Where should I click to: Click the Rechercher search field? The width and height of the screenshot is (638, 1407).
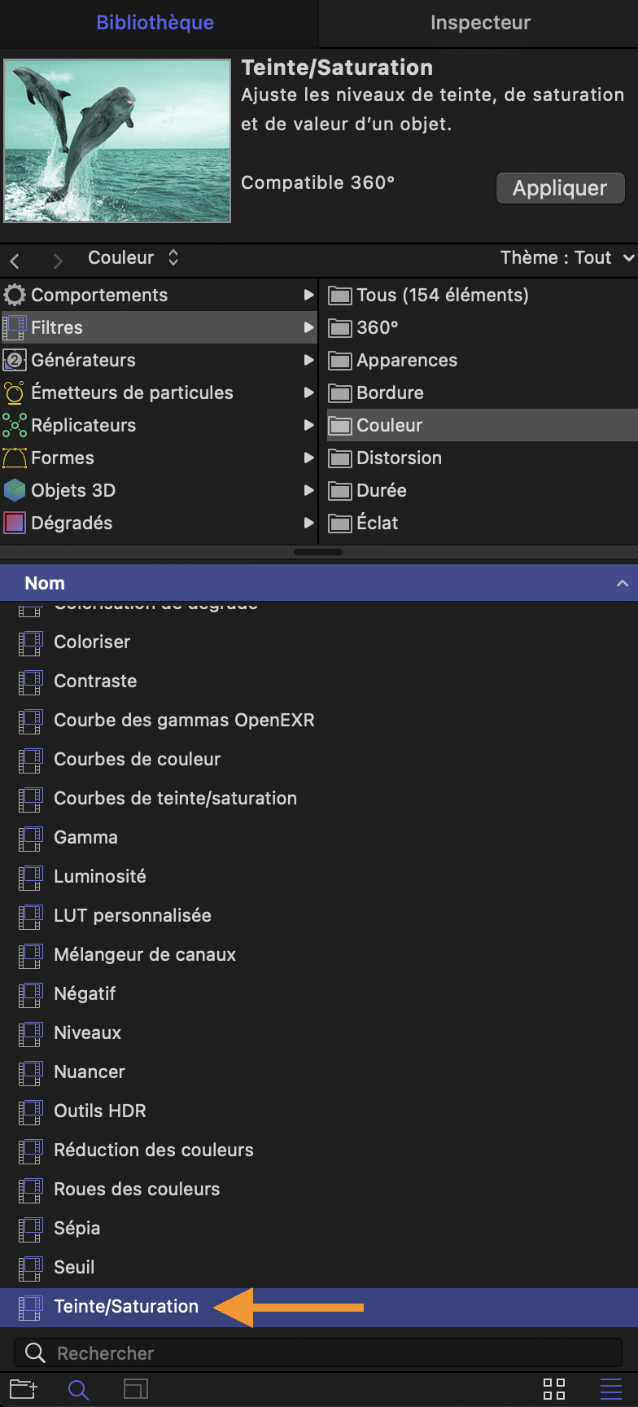click(x=318, y=1353)
